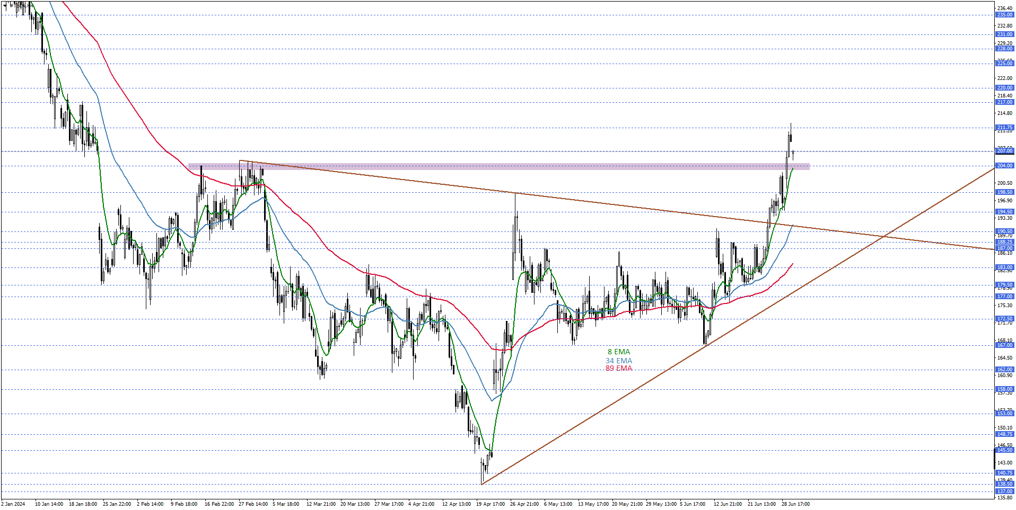Image resolution: width=1016 pixels, height=510 pixels.
Task: Select the purple resistance zone rectangle
Action: (x=498, y=166)
